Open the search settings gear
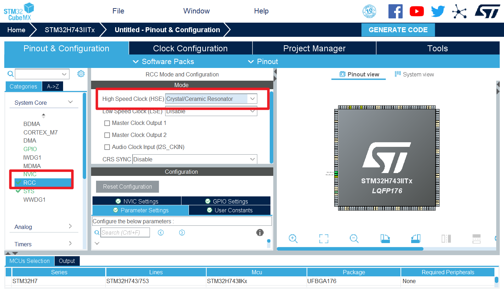The height and width of the screenshot is (293, 504). [81, 74]
